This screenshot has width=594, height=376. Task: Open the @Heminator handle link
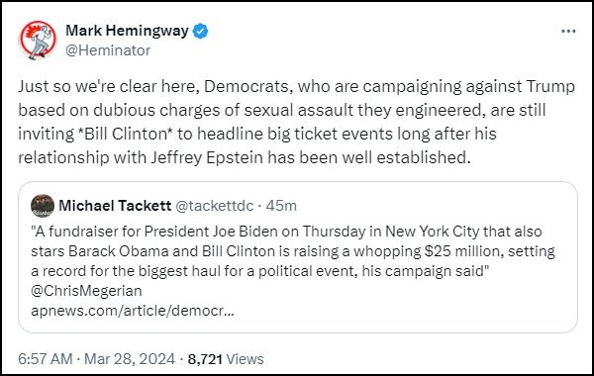[108, 50]
